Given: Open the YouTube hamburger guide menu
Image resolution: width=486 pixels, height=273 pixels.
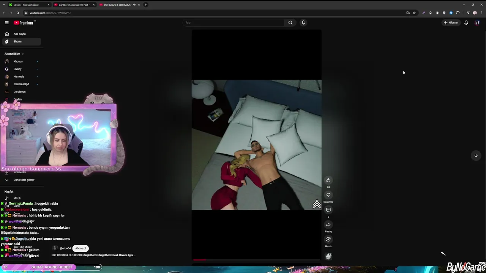Looking at the screenshot, I should 7,23.
